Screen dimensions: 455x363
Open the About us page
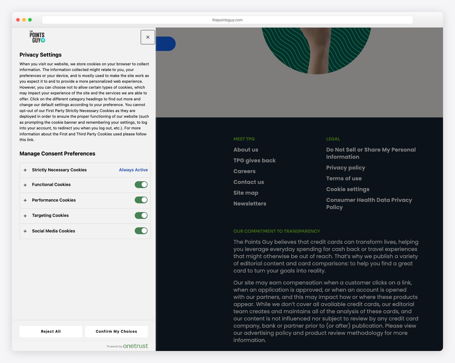click(x=246, y=149)
